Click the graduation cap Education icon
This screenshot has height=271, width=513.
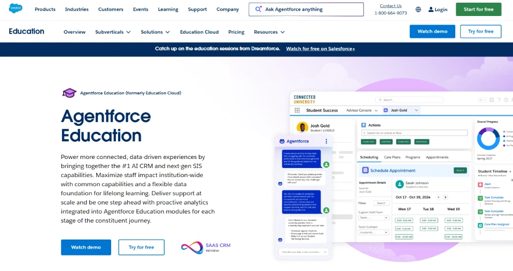[x=69, y=93]
